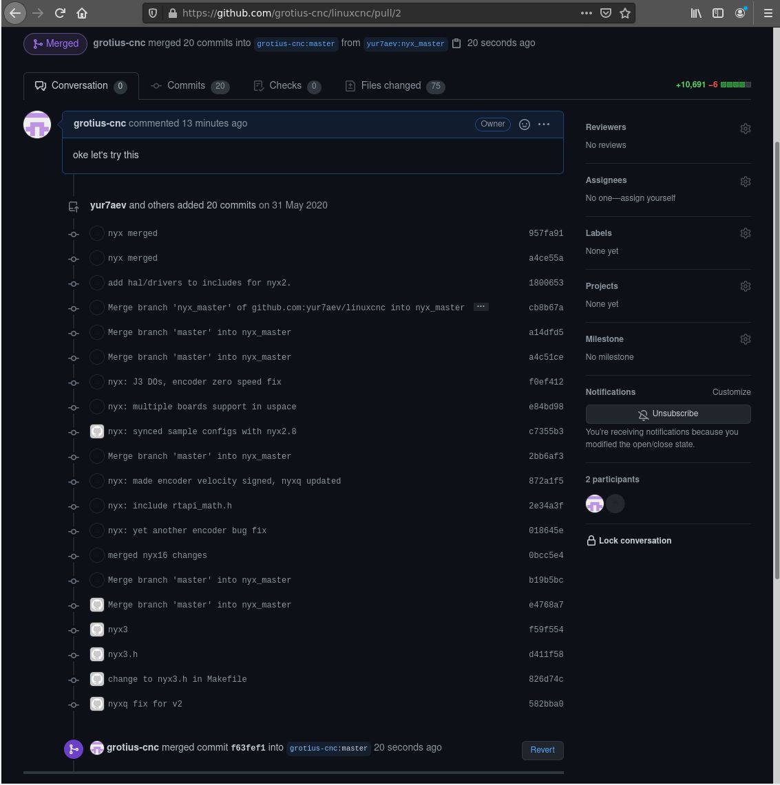Open commit 'nyx: synced sample configs with nyx2.8'
The height and width of the screenshot is (785, 780).
tap(202, 431)
